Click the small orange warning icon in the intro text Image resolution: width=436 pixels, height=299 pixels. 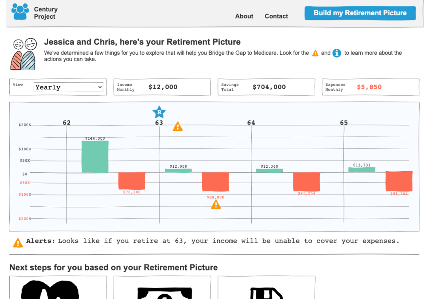point(315,53)
